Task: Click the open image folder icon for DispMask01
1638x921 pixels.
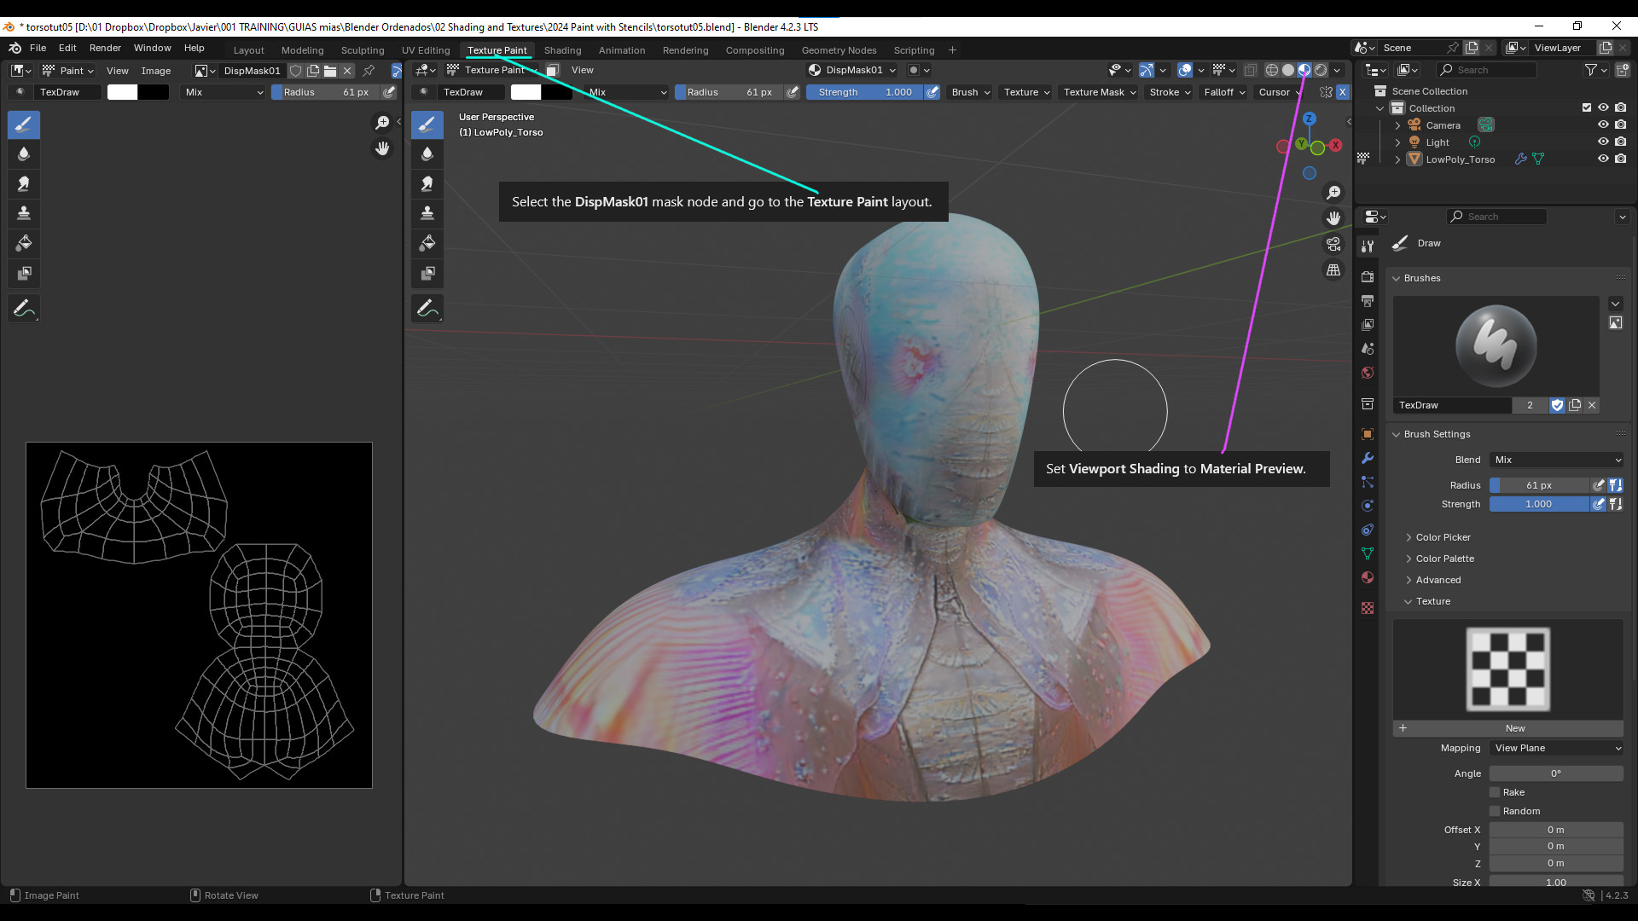Action: pos(330,71)
